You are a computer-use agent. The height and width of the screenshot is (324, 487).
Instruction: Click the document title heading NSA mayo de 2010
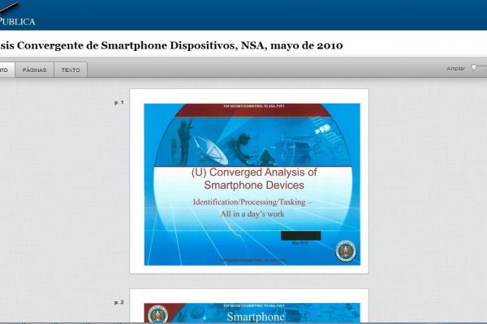point(170,45)
